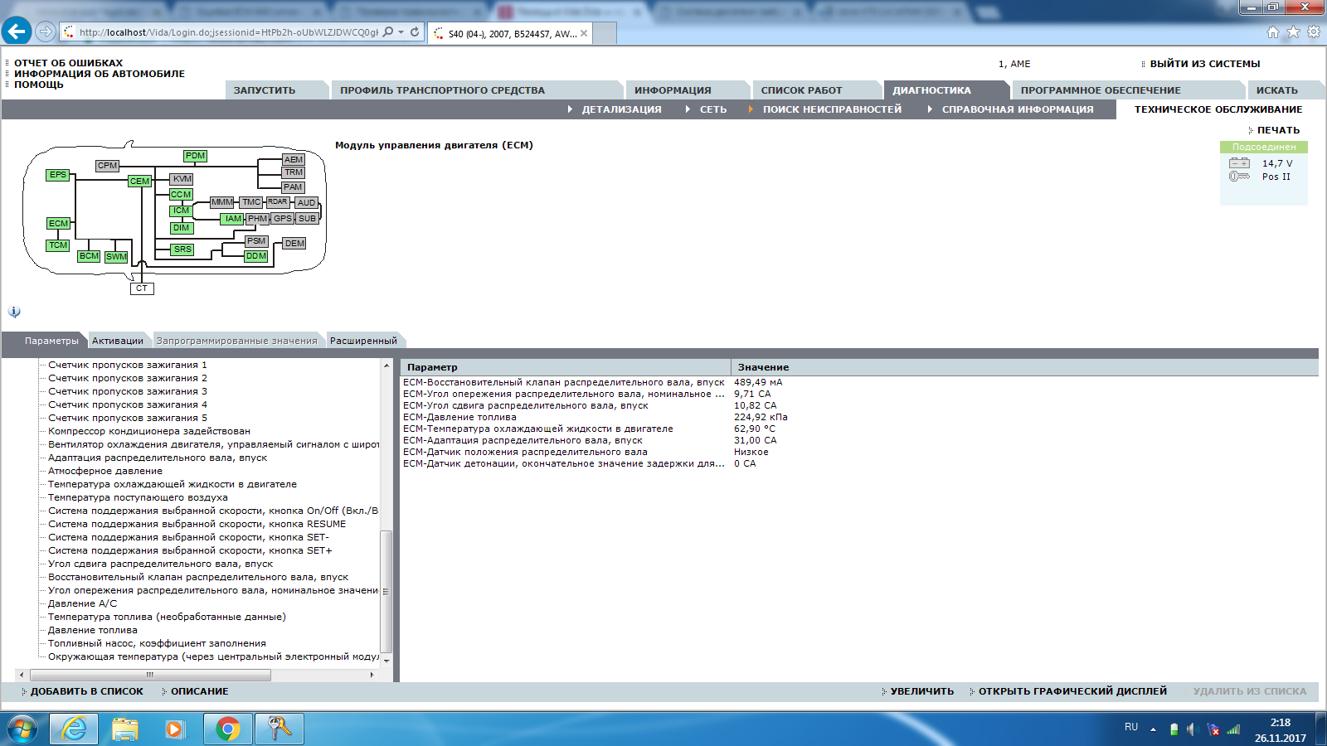Expand the Детализация submenu
The width and height of the screenshot is (1327, 746).
click(620, 109)
